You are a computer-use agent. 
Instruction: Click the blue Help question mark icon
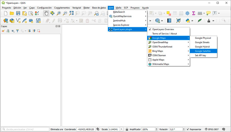[x=169, y=21]
